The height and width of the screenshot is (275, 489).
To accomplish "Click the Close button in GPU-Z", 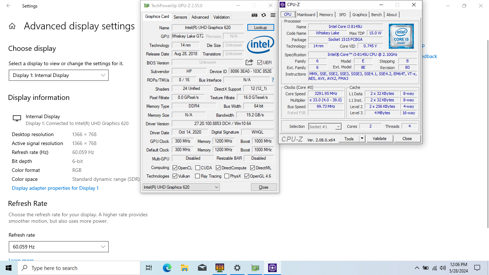I will tap(264, 187).
